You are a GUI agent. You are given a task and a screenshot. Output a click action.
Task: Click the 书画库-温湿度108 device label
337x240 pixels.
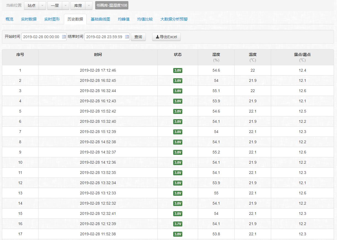[x=112, y=6]
